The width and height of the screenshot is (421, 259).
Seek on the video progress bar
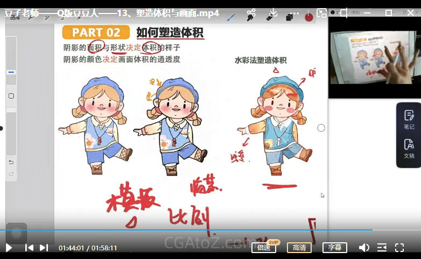[215, 230]
